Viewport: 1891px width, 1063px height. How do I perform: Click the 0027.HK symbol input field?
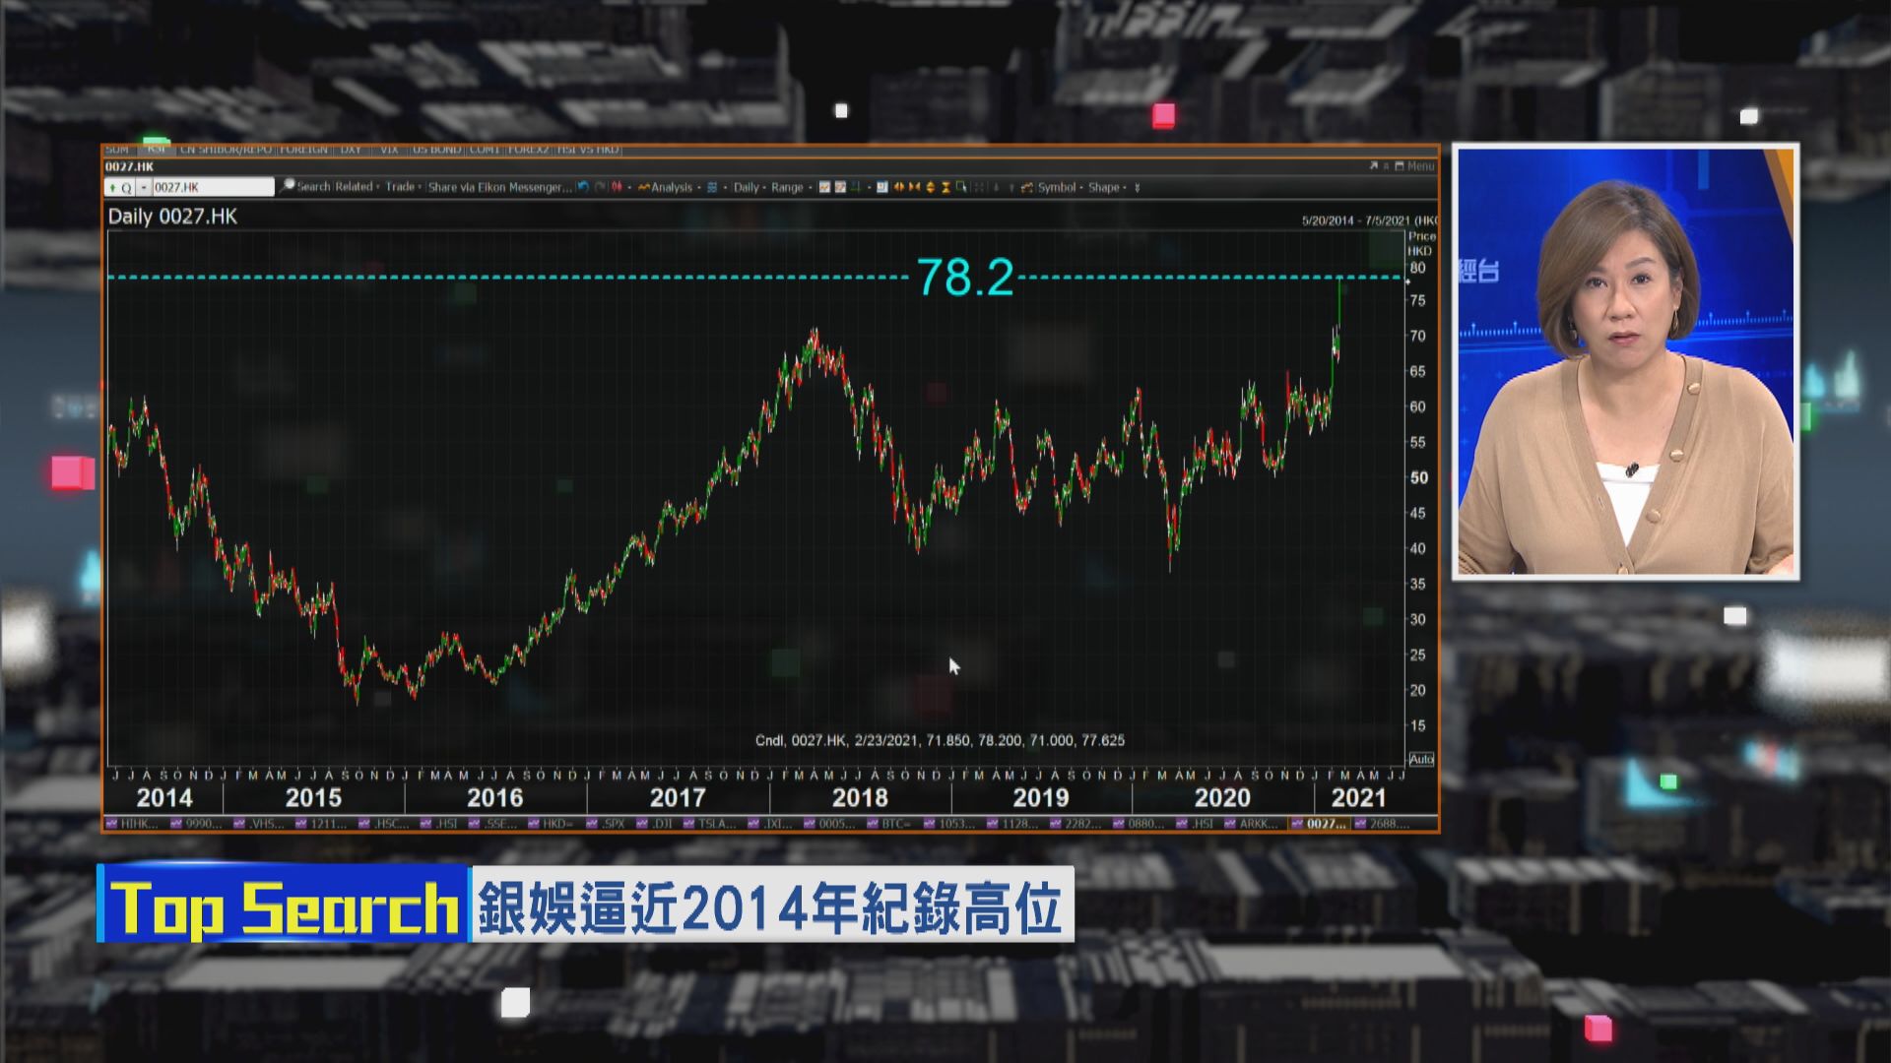click(x=212, y=187)
